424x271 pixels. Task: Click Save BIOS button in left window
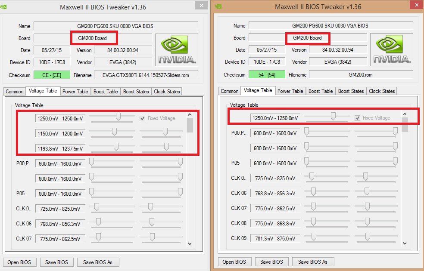[x=56, y=262]
